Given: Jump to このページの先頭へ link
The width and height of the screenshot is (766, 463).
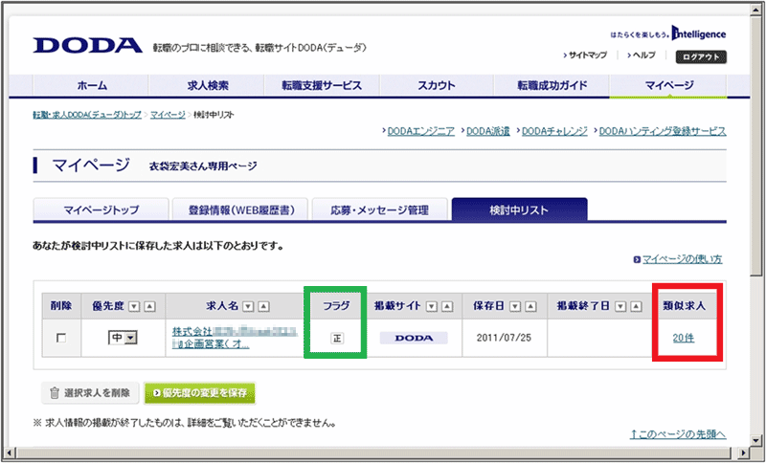Looking at the screenshot, I should point(678,434).
